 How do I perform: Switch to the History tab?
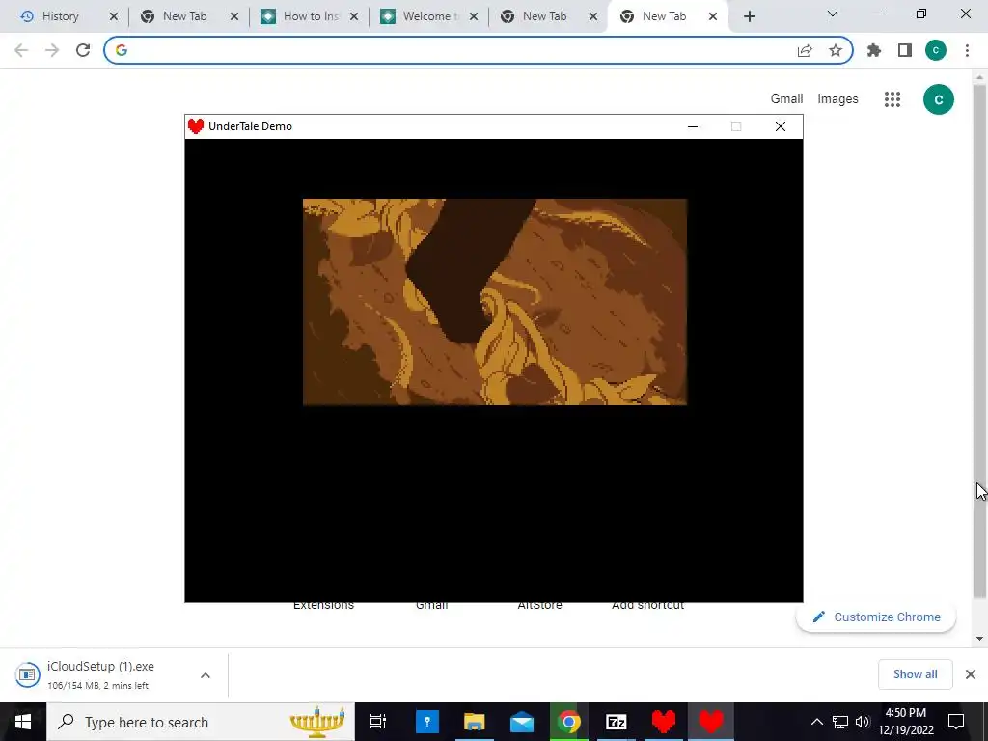pos(61,16)
